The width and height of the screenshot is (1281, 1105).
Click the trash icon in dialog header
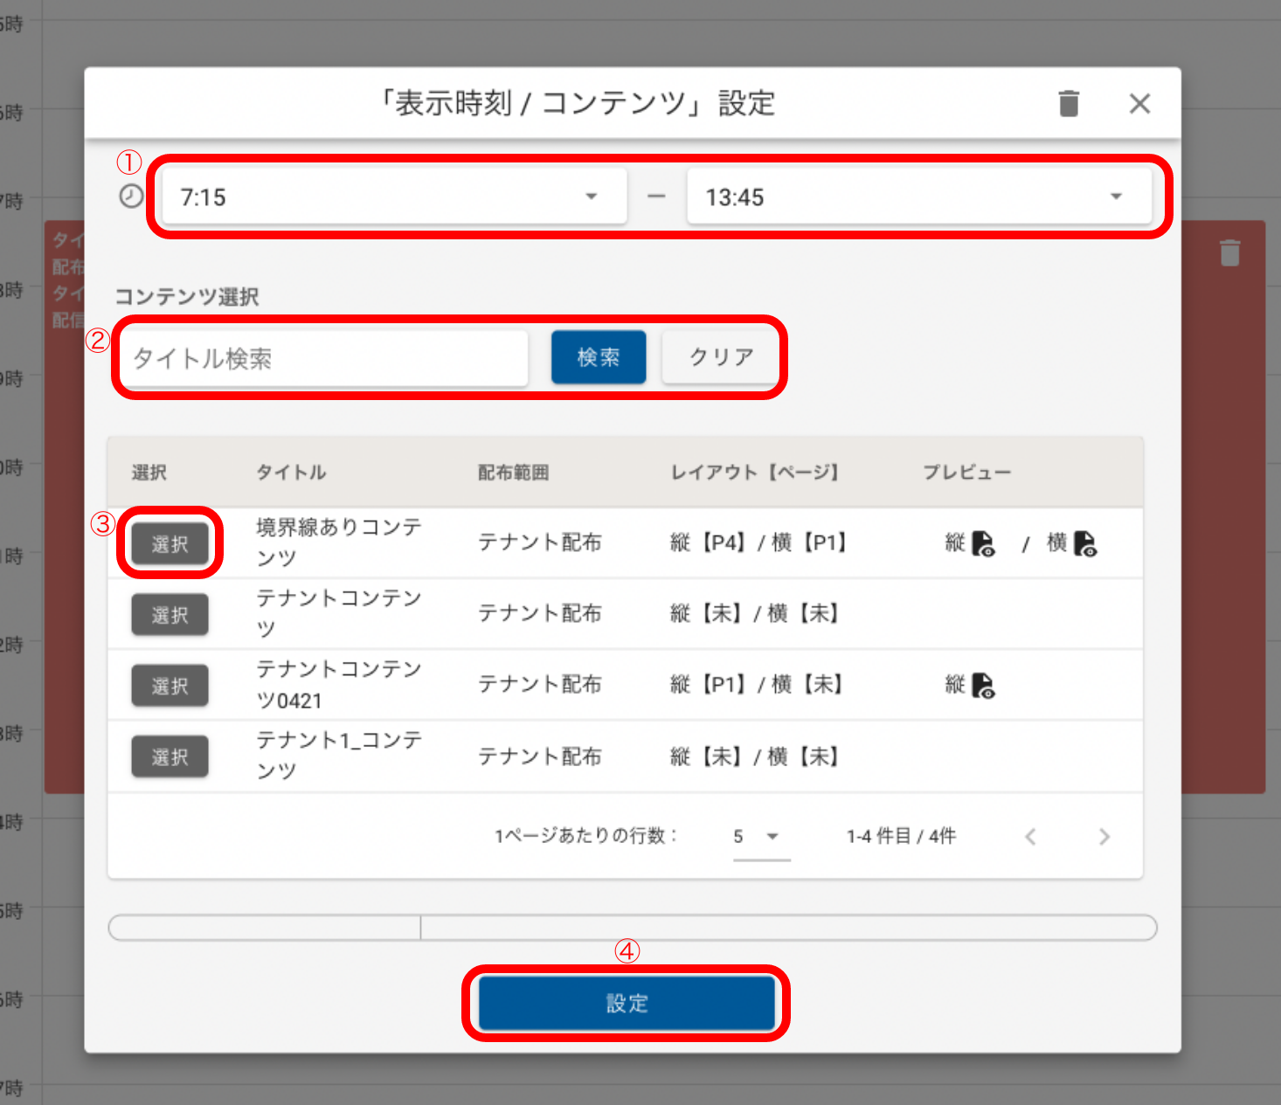pos(1069,104)
